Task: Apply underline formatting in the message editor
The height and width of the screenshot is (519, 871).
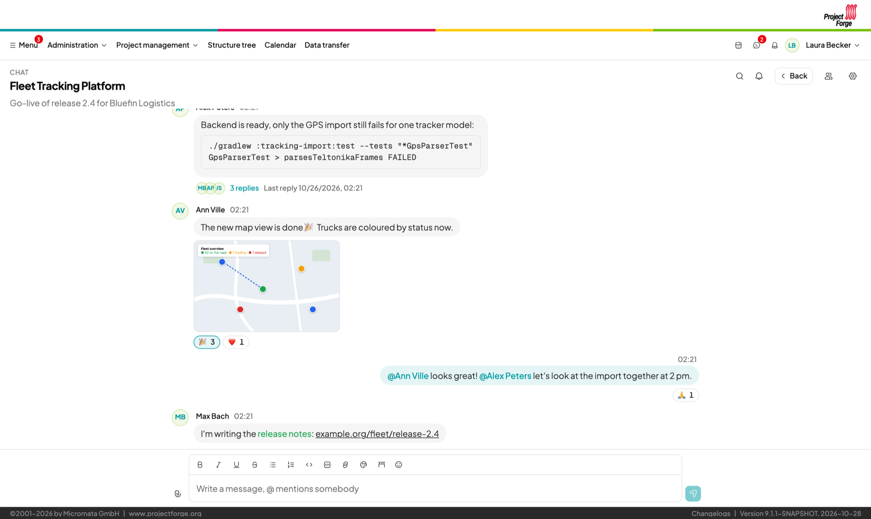Action: coord(236,465)
